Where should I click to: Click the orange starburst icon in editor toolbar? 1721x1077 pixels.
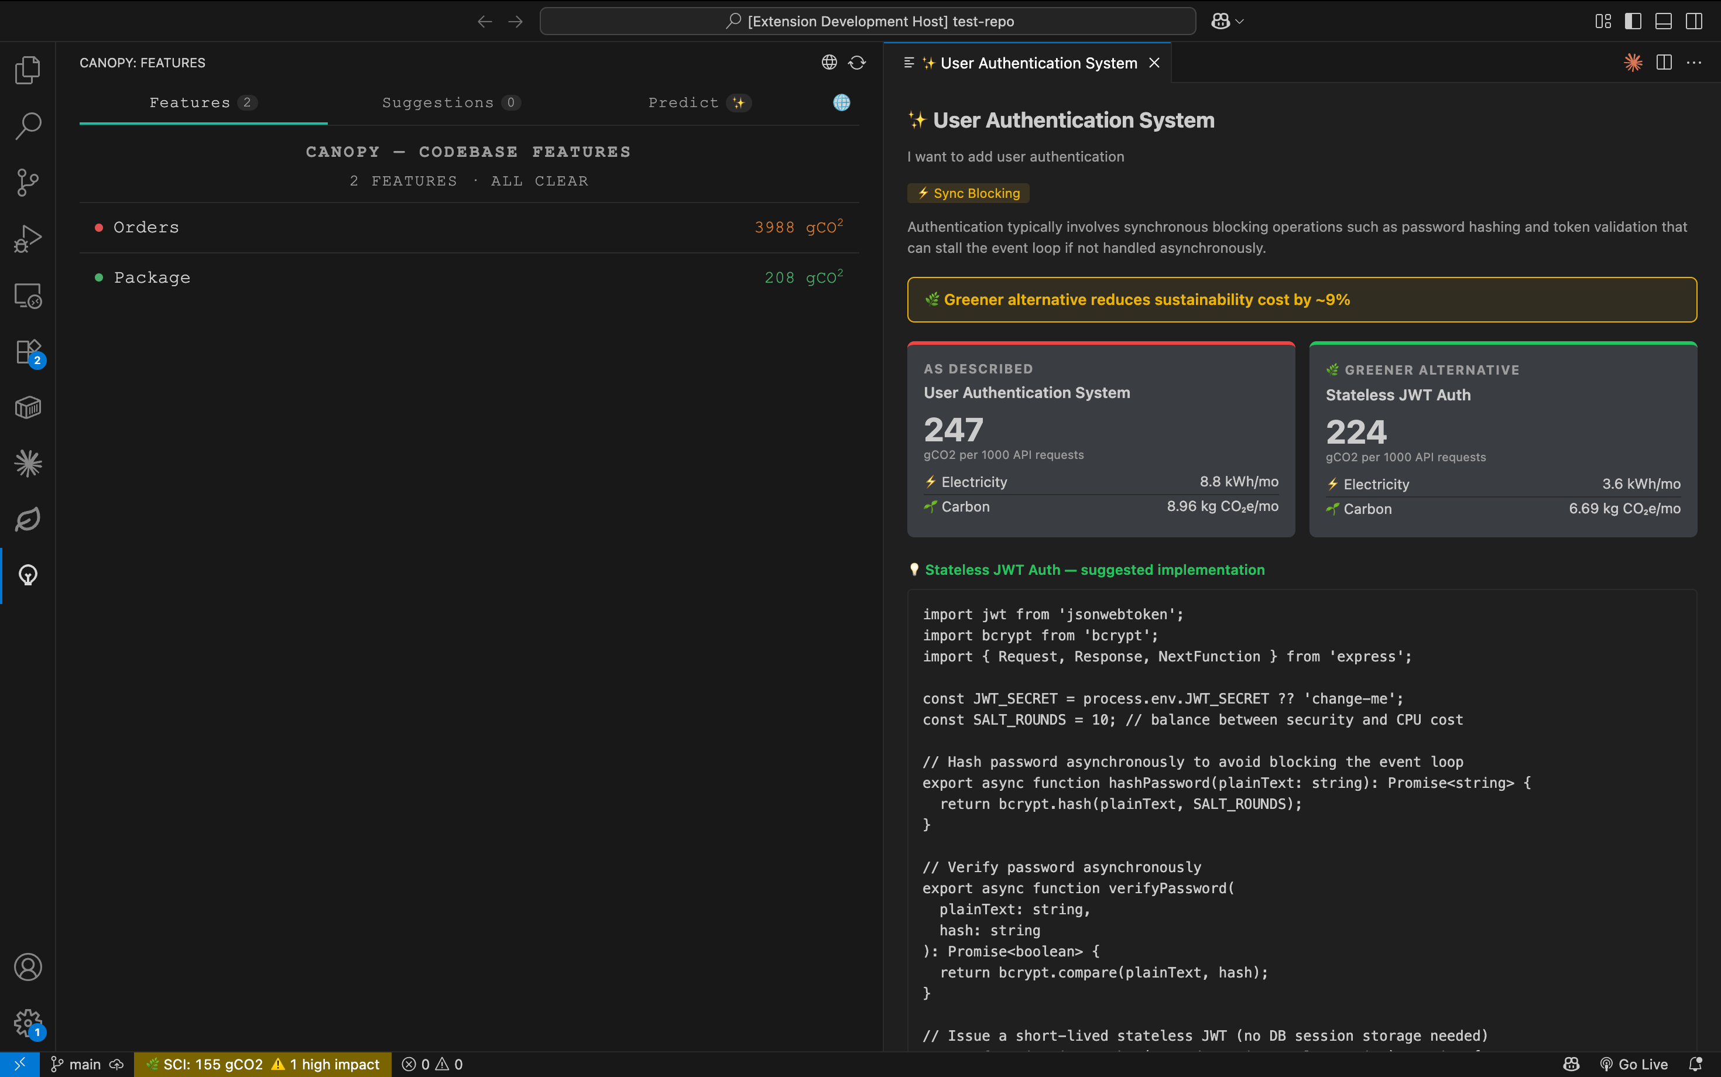tap(1633, 63)
